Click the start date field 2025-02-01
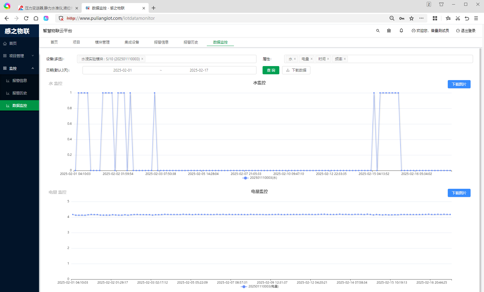Viewport: 484px width, 292px height. (122, 70)
